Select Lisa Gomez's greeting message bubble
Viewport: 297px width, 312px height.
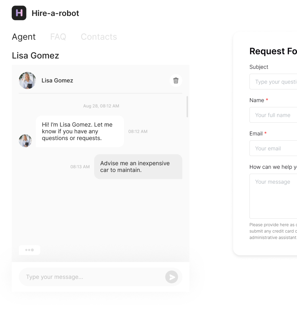click(x=80, y=131)
